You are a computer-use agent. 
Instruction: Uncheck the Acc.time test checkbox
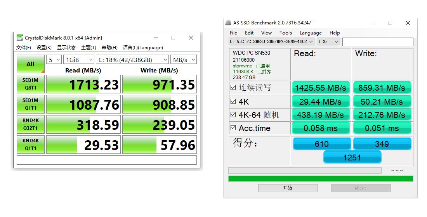(x=233, y=127)
